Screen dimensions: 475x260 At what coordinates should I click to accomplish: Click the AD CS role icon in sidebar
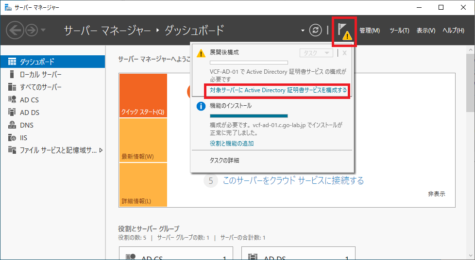click(x=12, y=99)
